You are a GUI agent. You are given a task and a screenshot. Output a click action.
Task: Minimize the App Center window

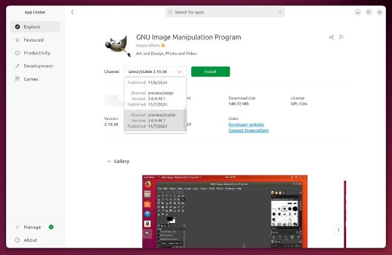(358, 12)
